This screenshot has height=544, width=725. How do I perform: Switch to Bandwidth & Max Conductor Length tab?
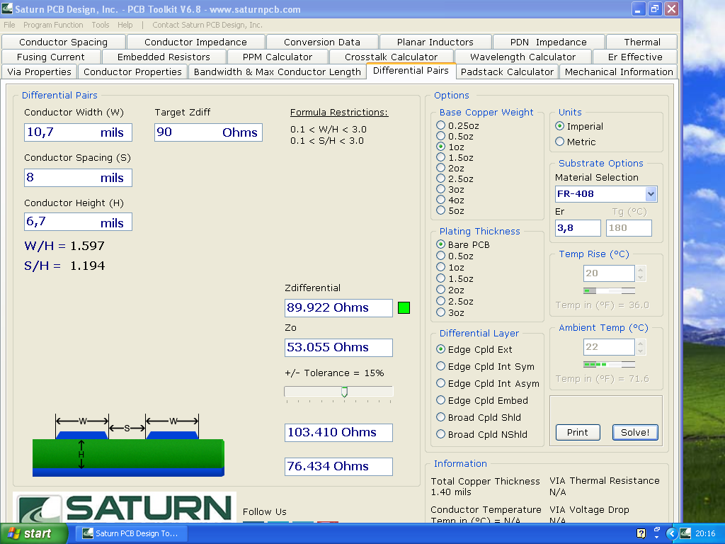pyautogui.click(x=277, y=72)
